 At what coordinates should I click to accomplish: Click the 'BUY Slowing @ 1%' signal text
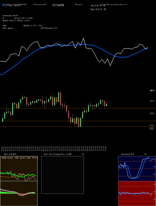49,28
